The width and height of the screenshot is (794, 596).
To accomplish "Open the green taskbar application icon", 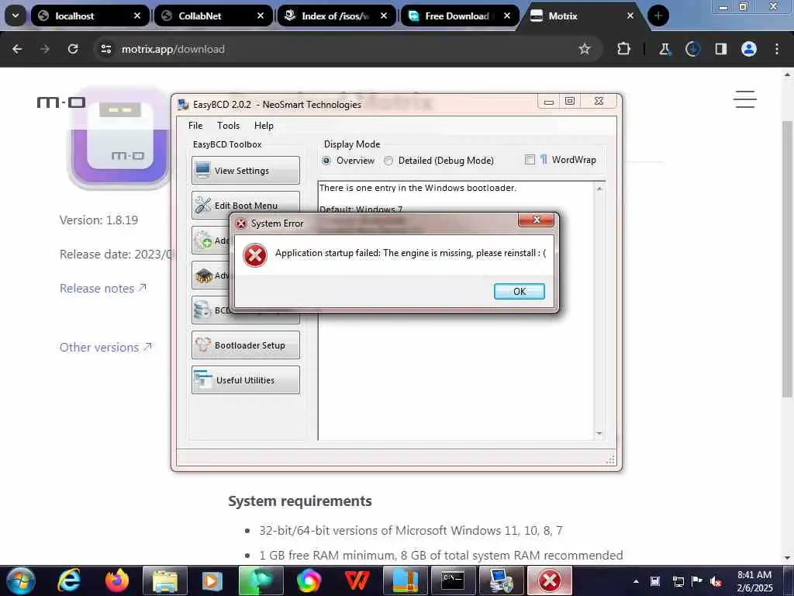I will tap(261, 580).
